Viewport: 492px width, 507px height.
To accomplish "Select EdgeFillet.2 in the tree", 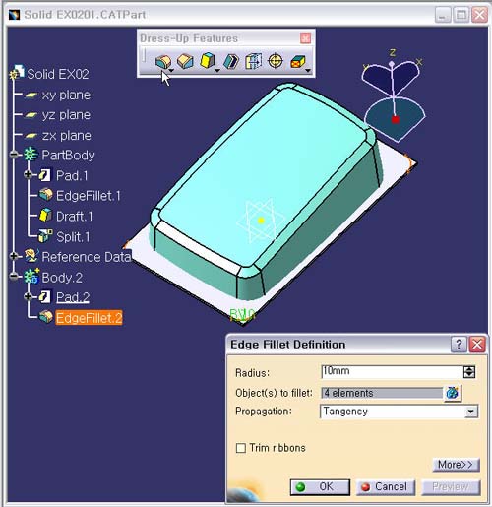I will [x=89, y=318].
